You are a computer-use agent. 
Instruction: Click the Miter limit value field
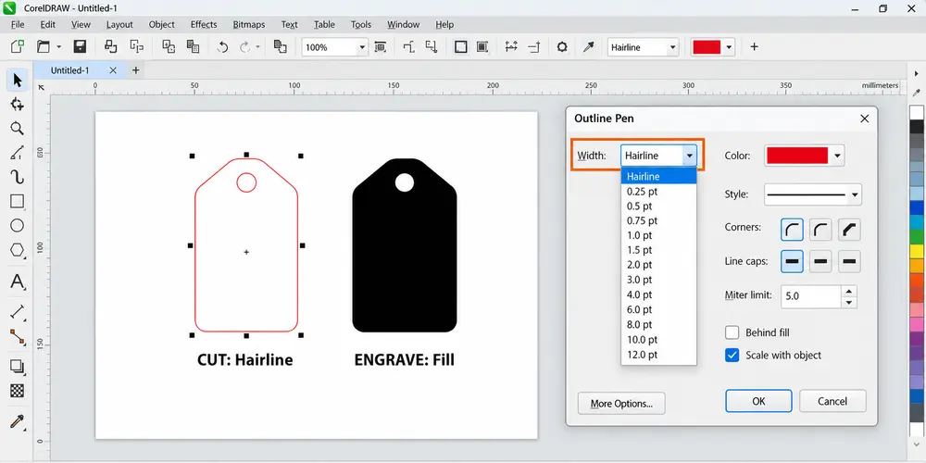coord(811,296)
